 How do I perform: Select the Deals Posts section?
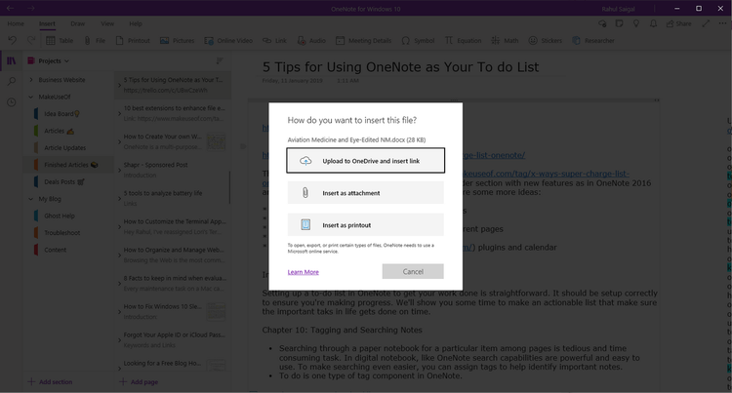pyautogui.click(x=70, y=181)
